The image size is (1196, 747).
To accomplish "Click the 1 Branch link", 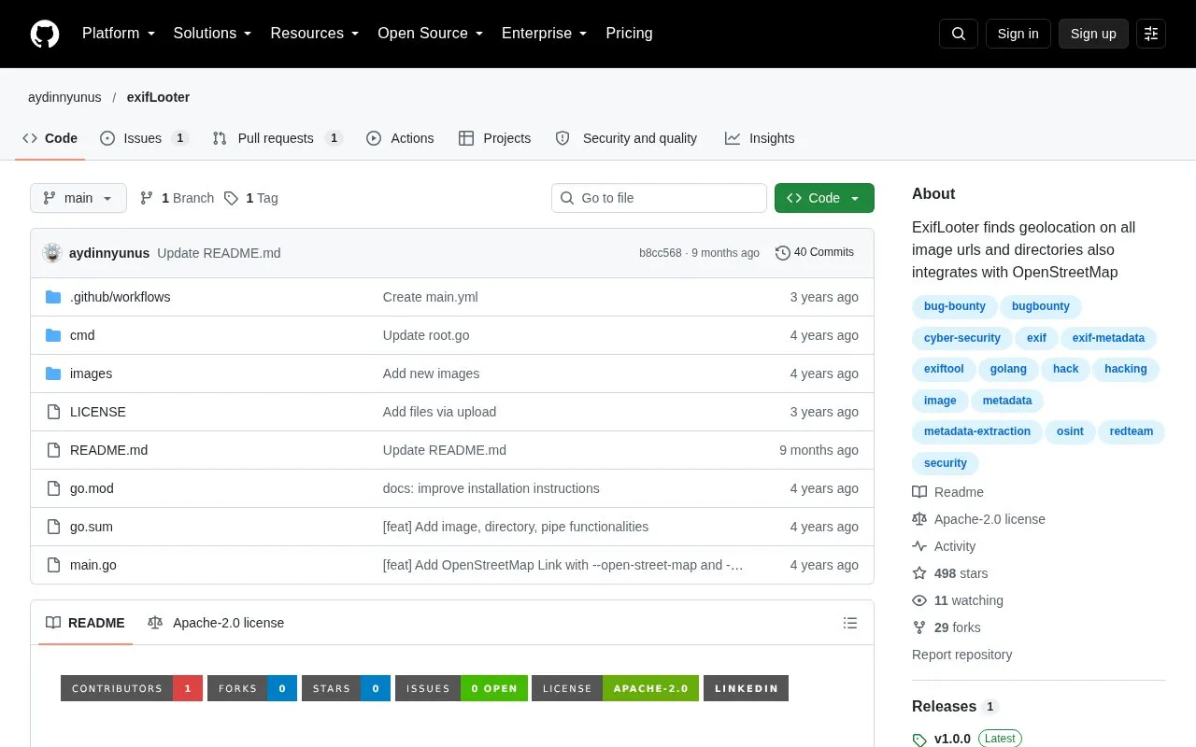I will 177,198.
